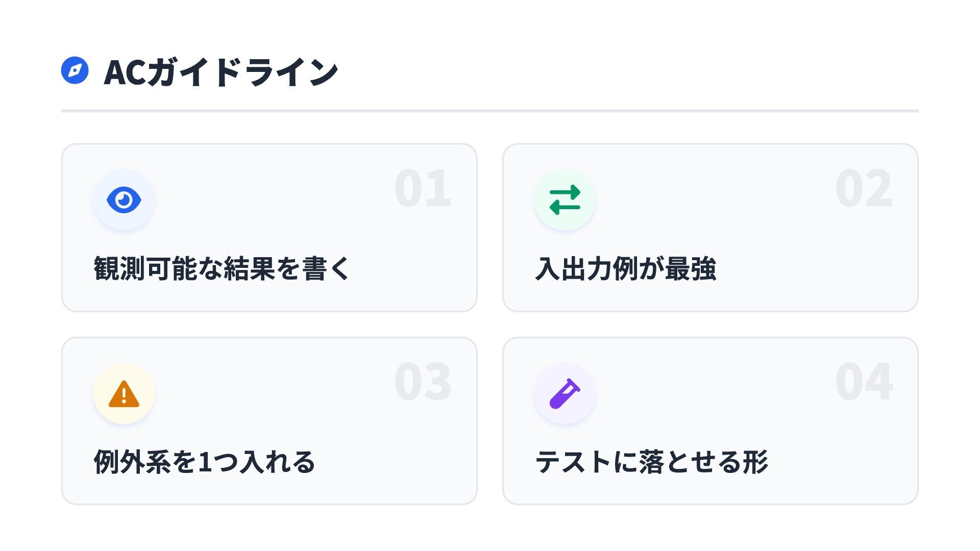
Task: Click the テストに落とせる形 label
Action: 651,462
